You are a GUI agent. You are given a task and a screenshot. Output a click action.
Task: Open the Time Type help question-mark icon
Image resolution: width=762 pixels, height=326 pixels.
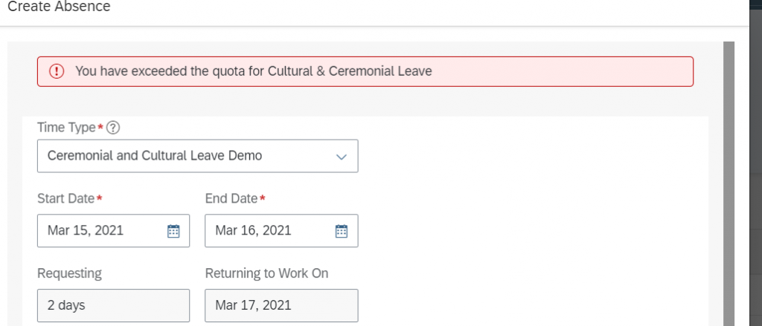tap(113, 128)
